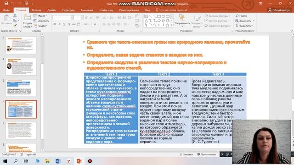The image size is (294, 165).
Task: Toggle underline Ч formatting
Action: click(64, 24)
